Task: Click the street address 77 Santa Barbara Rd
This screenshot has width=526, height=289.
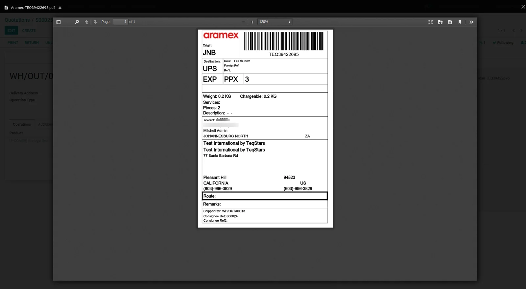Action: [x=221, y=156]
